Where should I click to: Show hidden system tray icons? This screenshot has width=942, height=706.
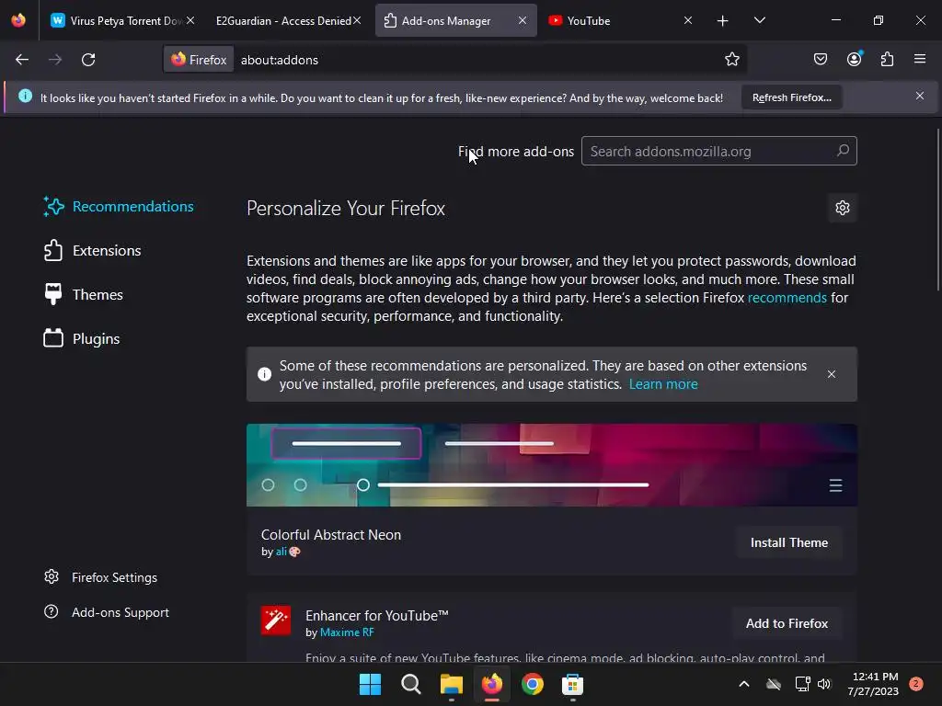point(743,684)
